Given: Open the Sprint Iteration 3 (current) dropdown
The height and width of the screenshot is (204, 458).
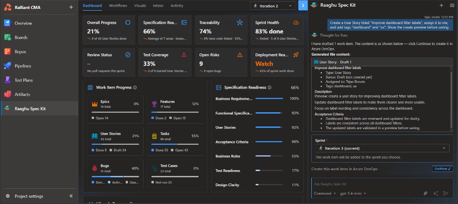Looking at the screenshot, I should 382,148.
